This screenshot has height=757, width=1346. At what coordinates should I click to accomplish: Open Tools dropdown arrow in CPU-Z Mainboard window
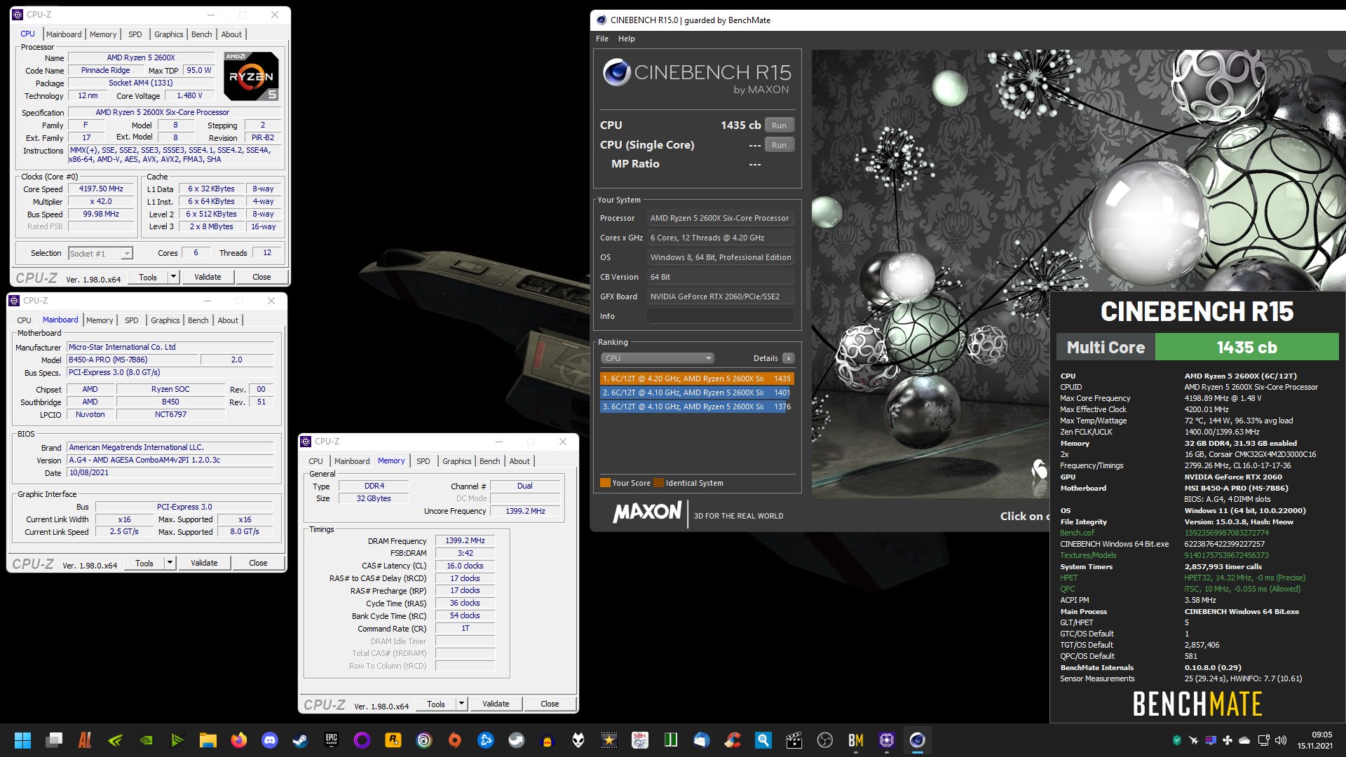(170, 563)
